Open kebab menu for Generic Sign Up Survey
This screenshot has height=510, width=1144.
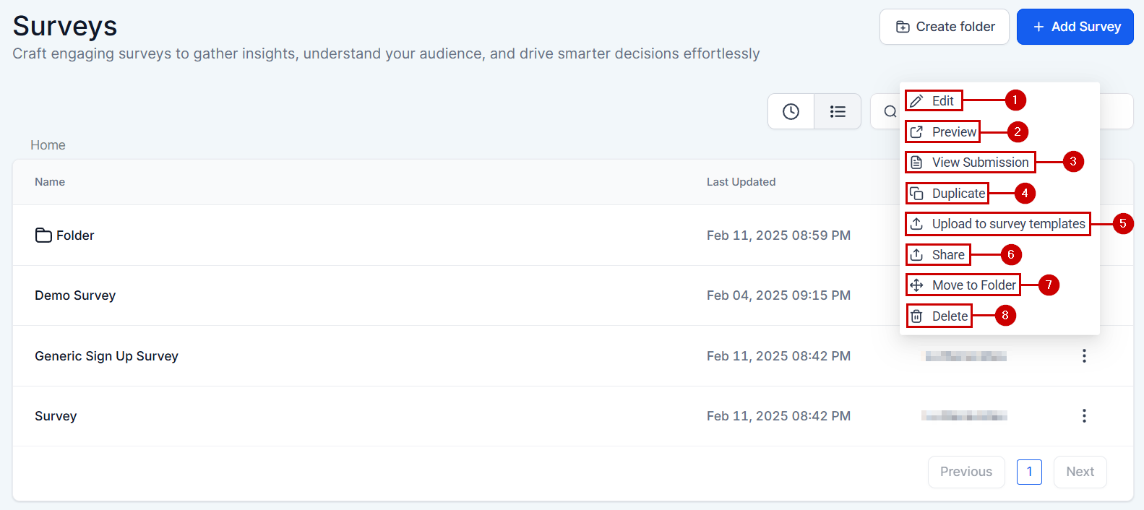pos(1083,355)
